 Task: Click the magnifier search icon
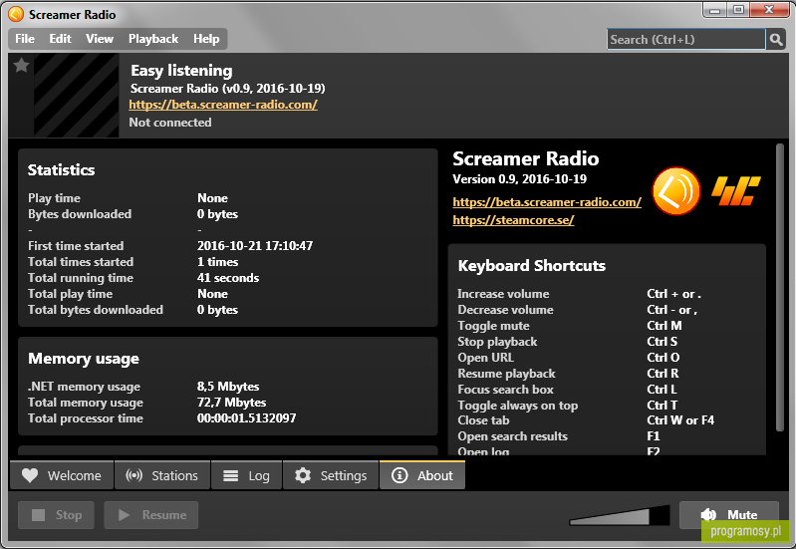(775, 39)
